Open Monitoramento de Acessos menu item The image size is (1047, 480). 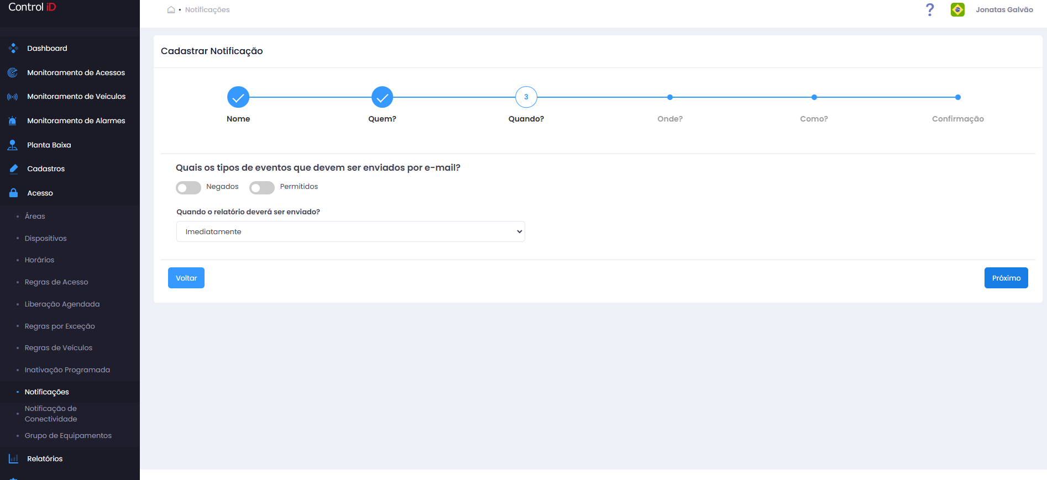point(70,72)
